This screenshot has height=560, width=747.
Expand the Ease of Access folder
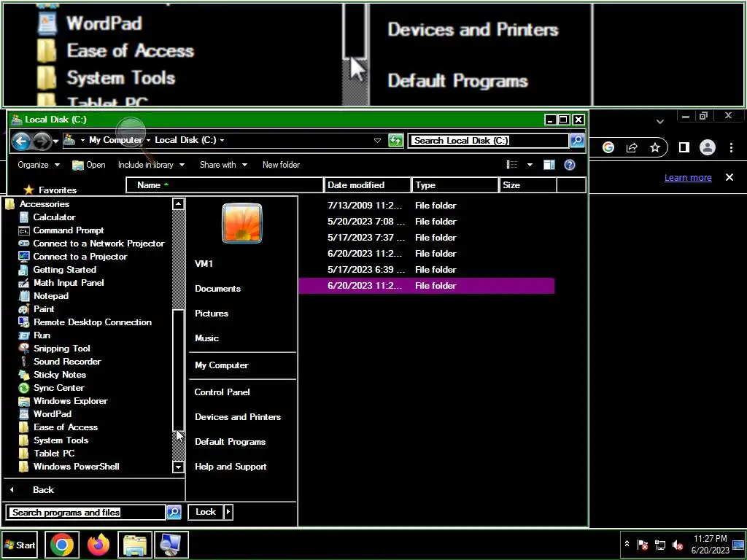click(x=58, y=427)
